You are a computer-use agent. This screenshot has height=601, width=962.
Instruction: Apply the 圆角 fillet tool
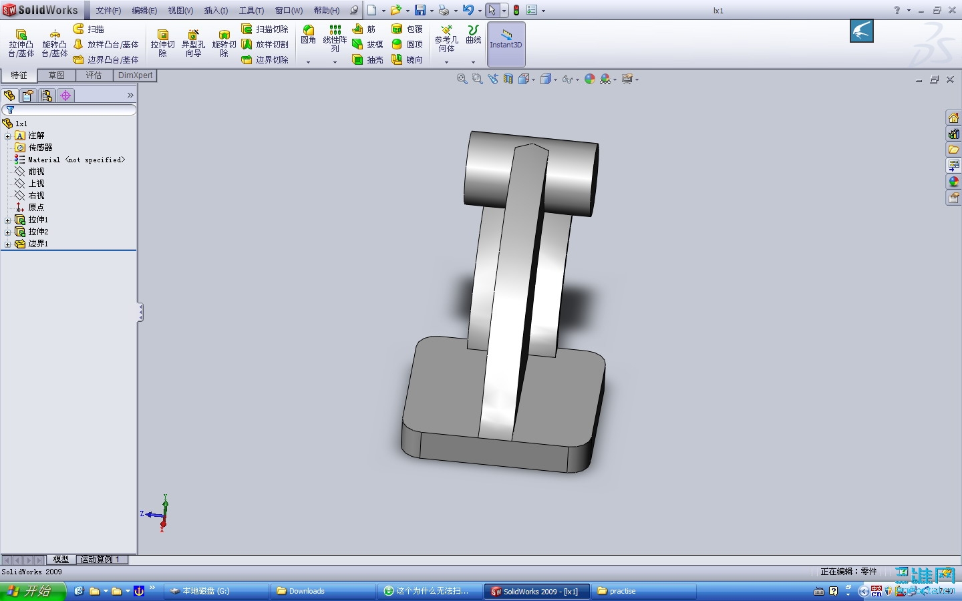[308, 35]
